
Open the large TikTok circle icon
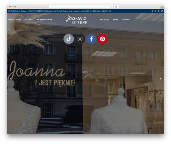pos(69,39)
